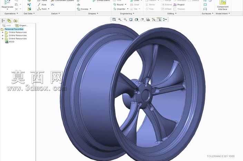Expand the Surfaces group menu
The width and height of the screenshot is (243, 161).
207,13
